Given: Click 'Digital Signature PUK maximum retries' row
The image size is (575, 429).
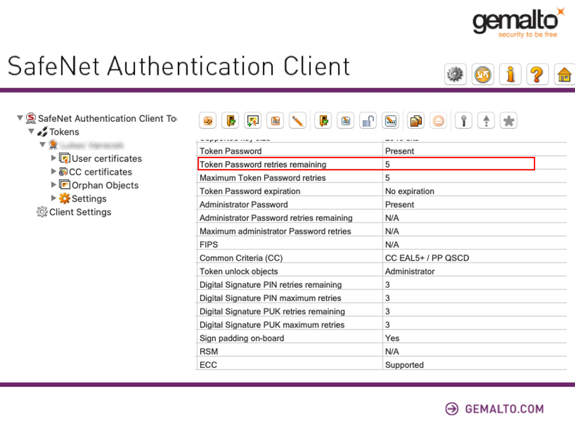Looking at the screenshot, I should (381, 325).
